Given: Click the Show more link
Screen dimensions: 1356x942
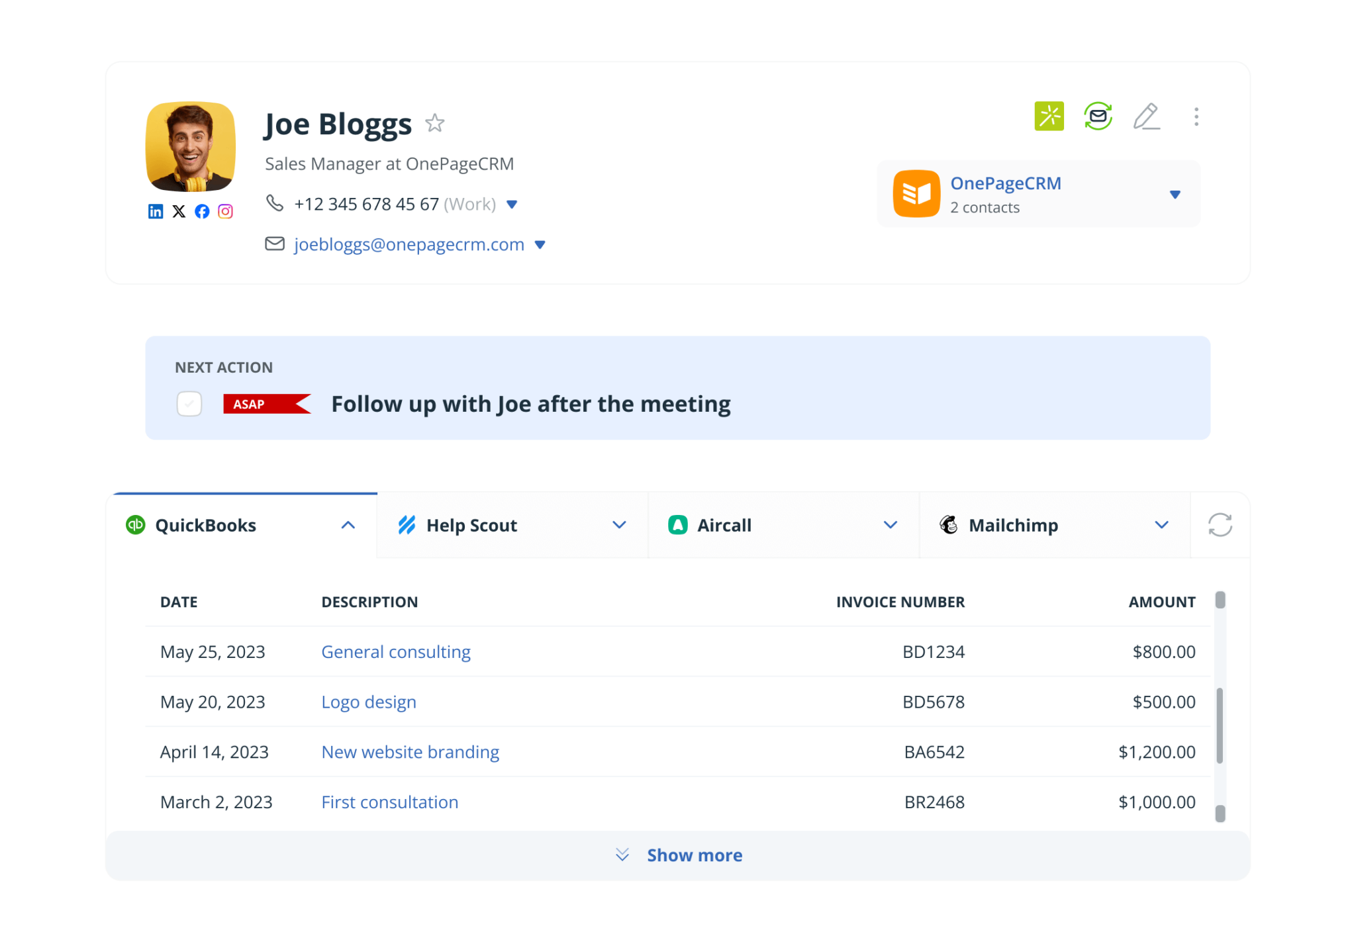Looking at the screenshot, I should 694,855.
